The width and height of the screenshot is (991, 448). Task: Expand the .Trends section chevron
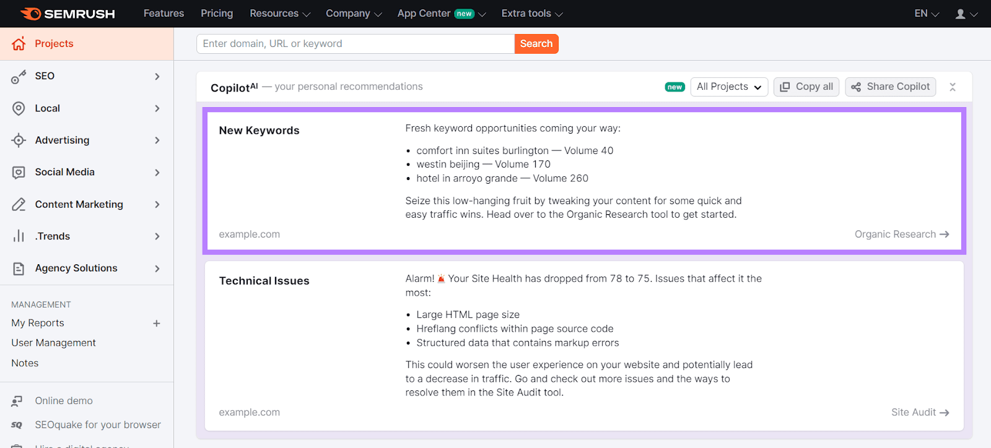[157, 236]
